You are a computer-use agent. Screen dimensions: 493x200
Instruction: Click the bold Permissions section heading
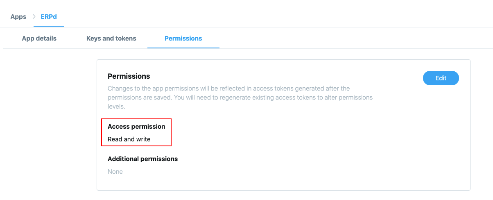point(129,76)
